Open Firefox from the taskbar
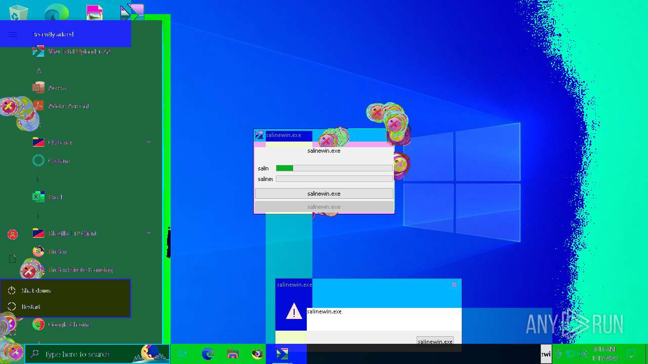 pos(258,354)
